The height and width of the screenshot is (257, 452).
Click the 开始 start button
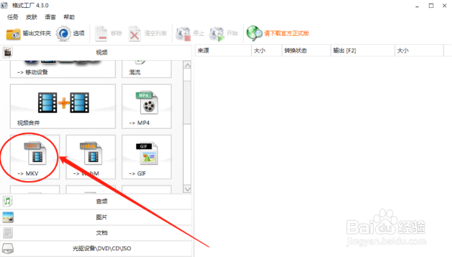224,33
